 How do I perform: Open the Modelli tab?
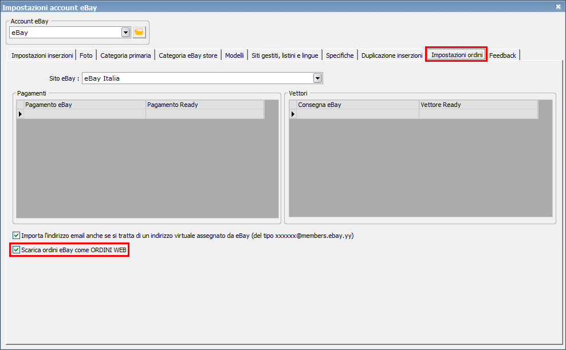(234, 55)
